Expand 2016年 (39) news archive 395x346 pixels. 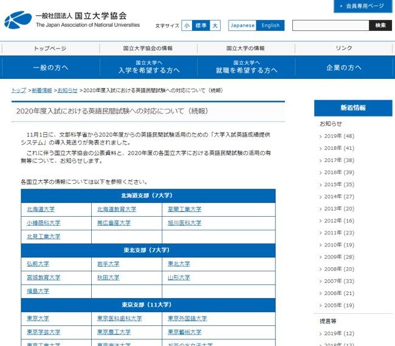coord(339,172)
